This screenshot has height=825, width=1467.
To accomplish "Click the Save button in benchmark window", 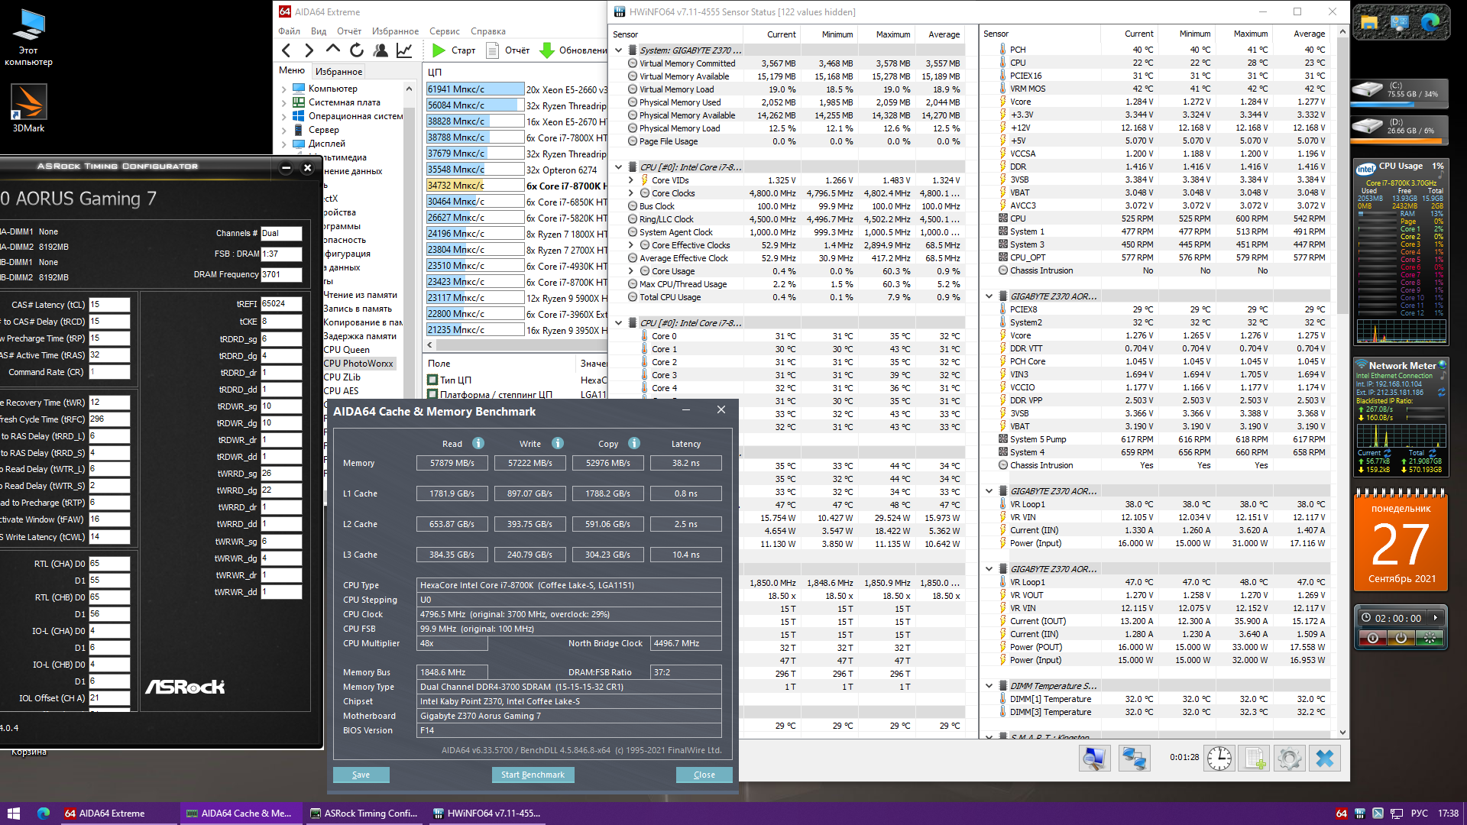I will [x=361, y=775].
